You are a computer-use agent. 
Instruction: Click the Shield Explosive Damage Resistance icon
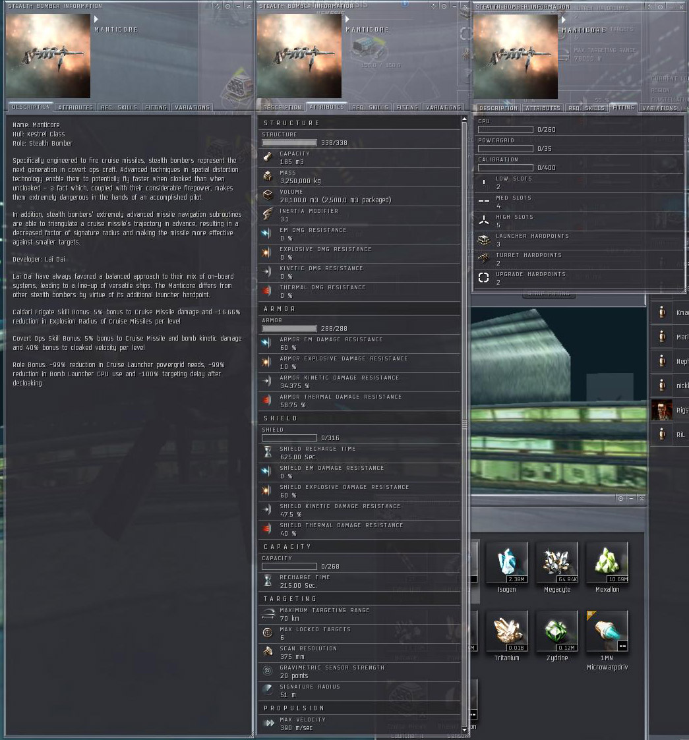268,491
